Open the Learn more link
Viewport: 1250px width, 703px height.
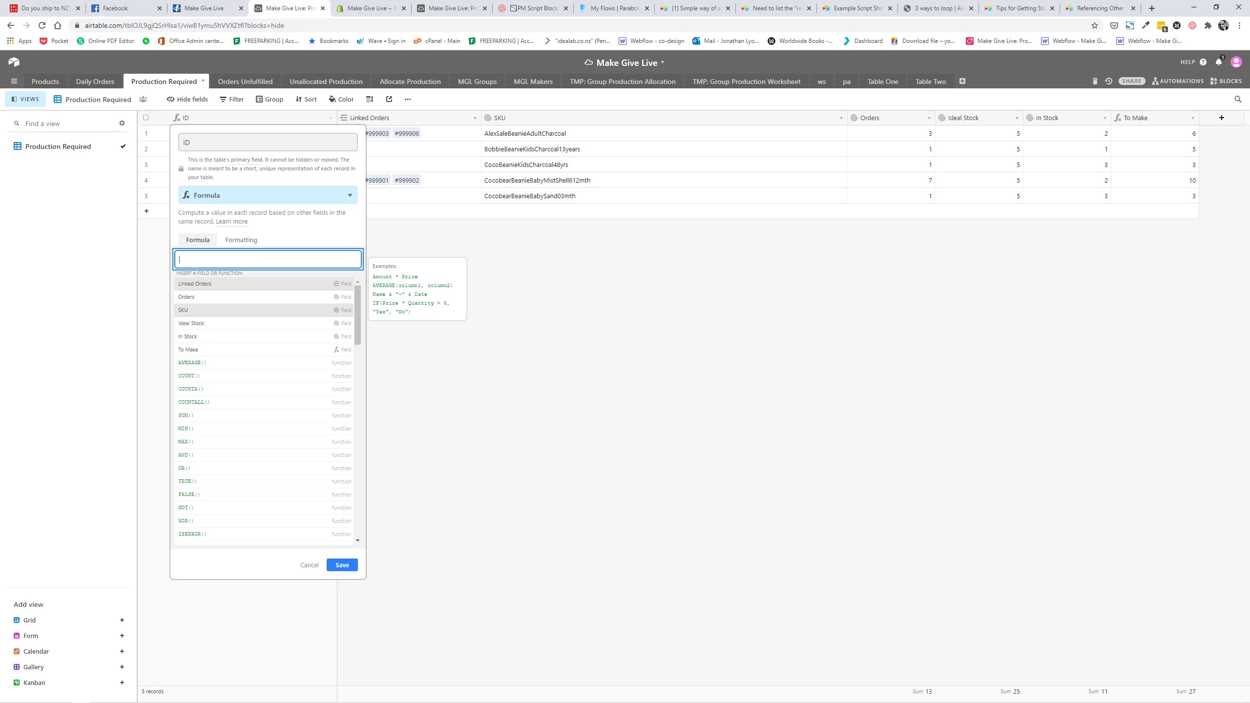[231, 222]
